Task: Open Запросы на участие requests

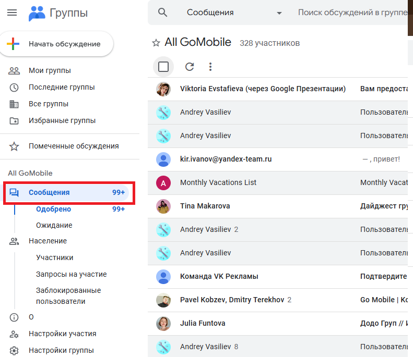Action: click(71, 274)
